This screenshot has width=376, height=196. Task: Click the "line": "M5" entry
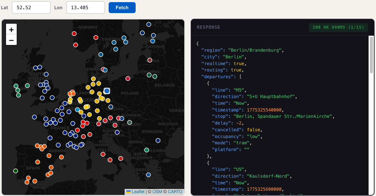tap(229, 90)
